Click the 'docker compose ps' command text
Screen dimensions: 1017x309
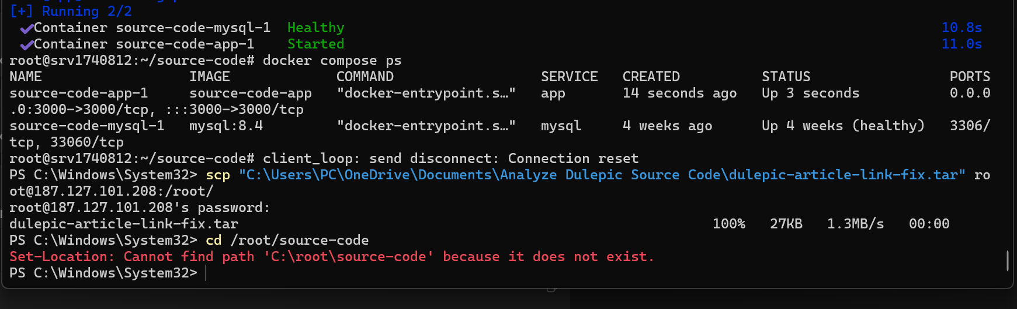click(332, 61)
